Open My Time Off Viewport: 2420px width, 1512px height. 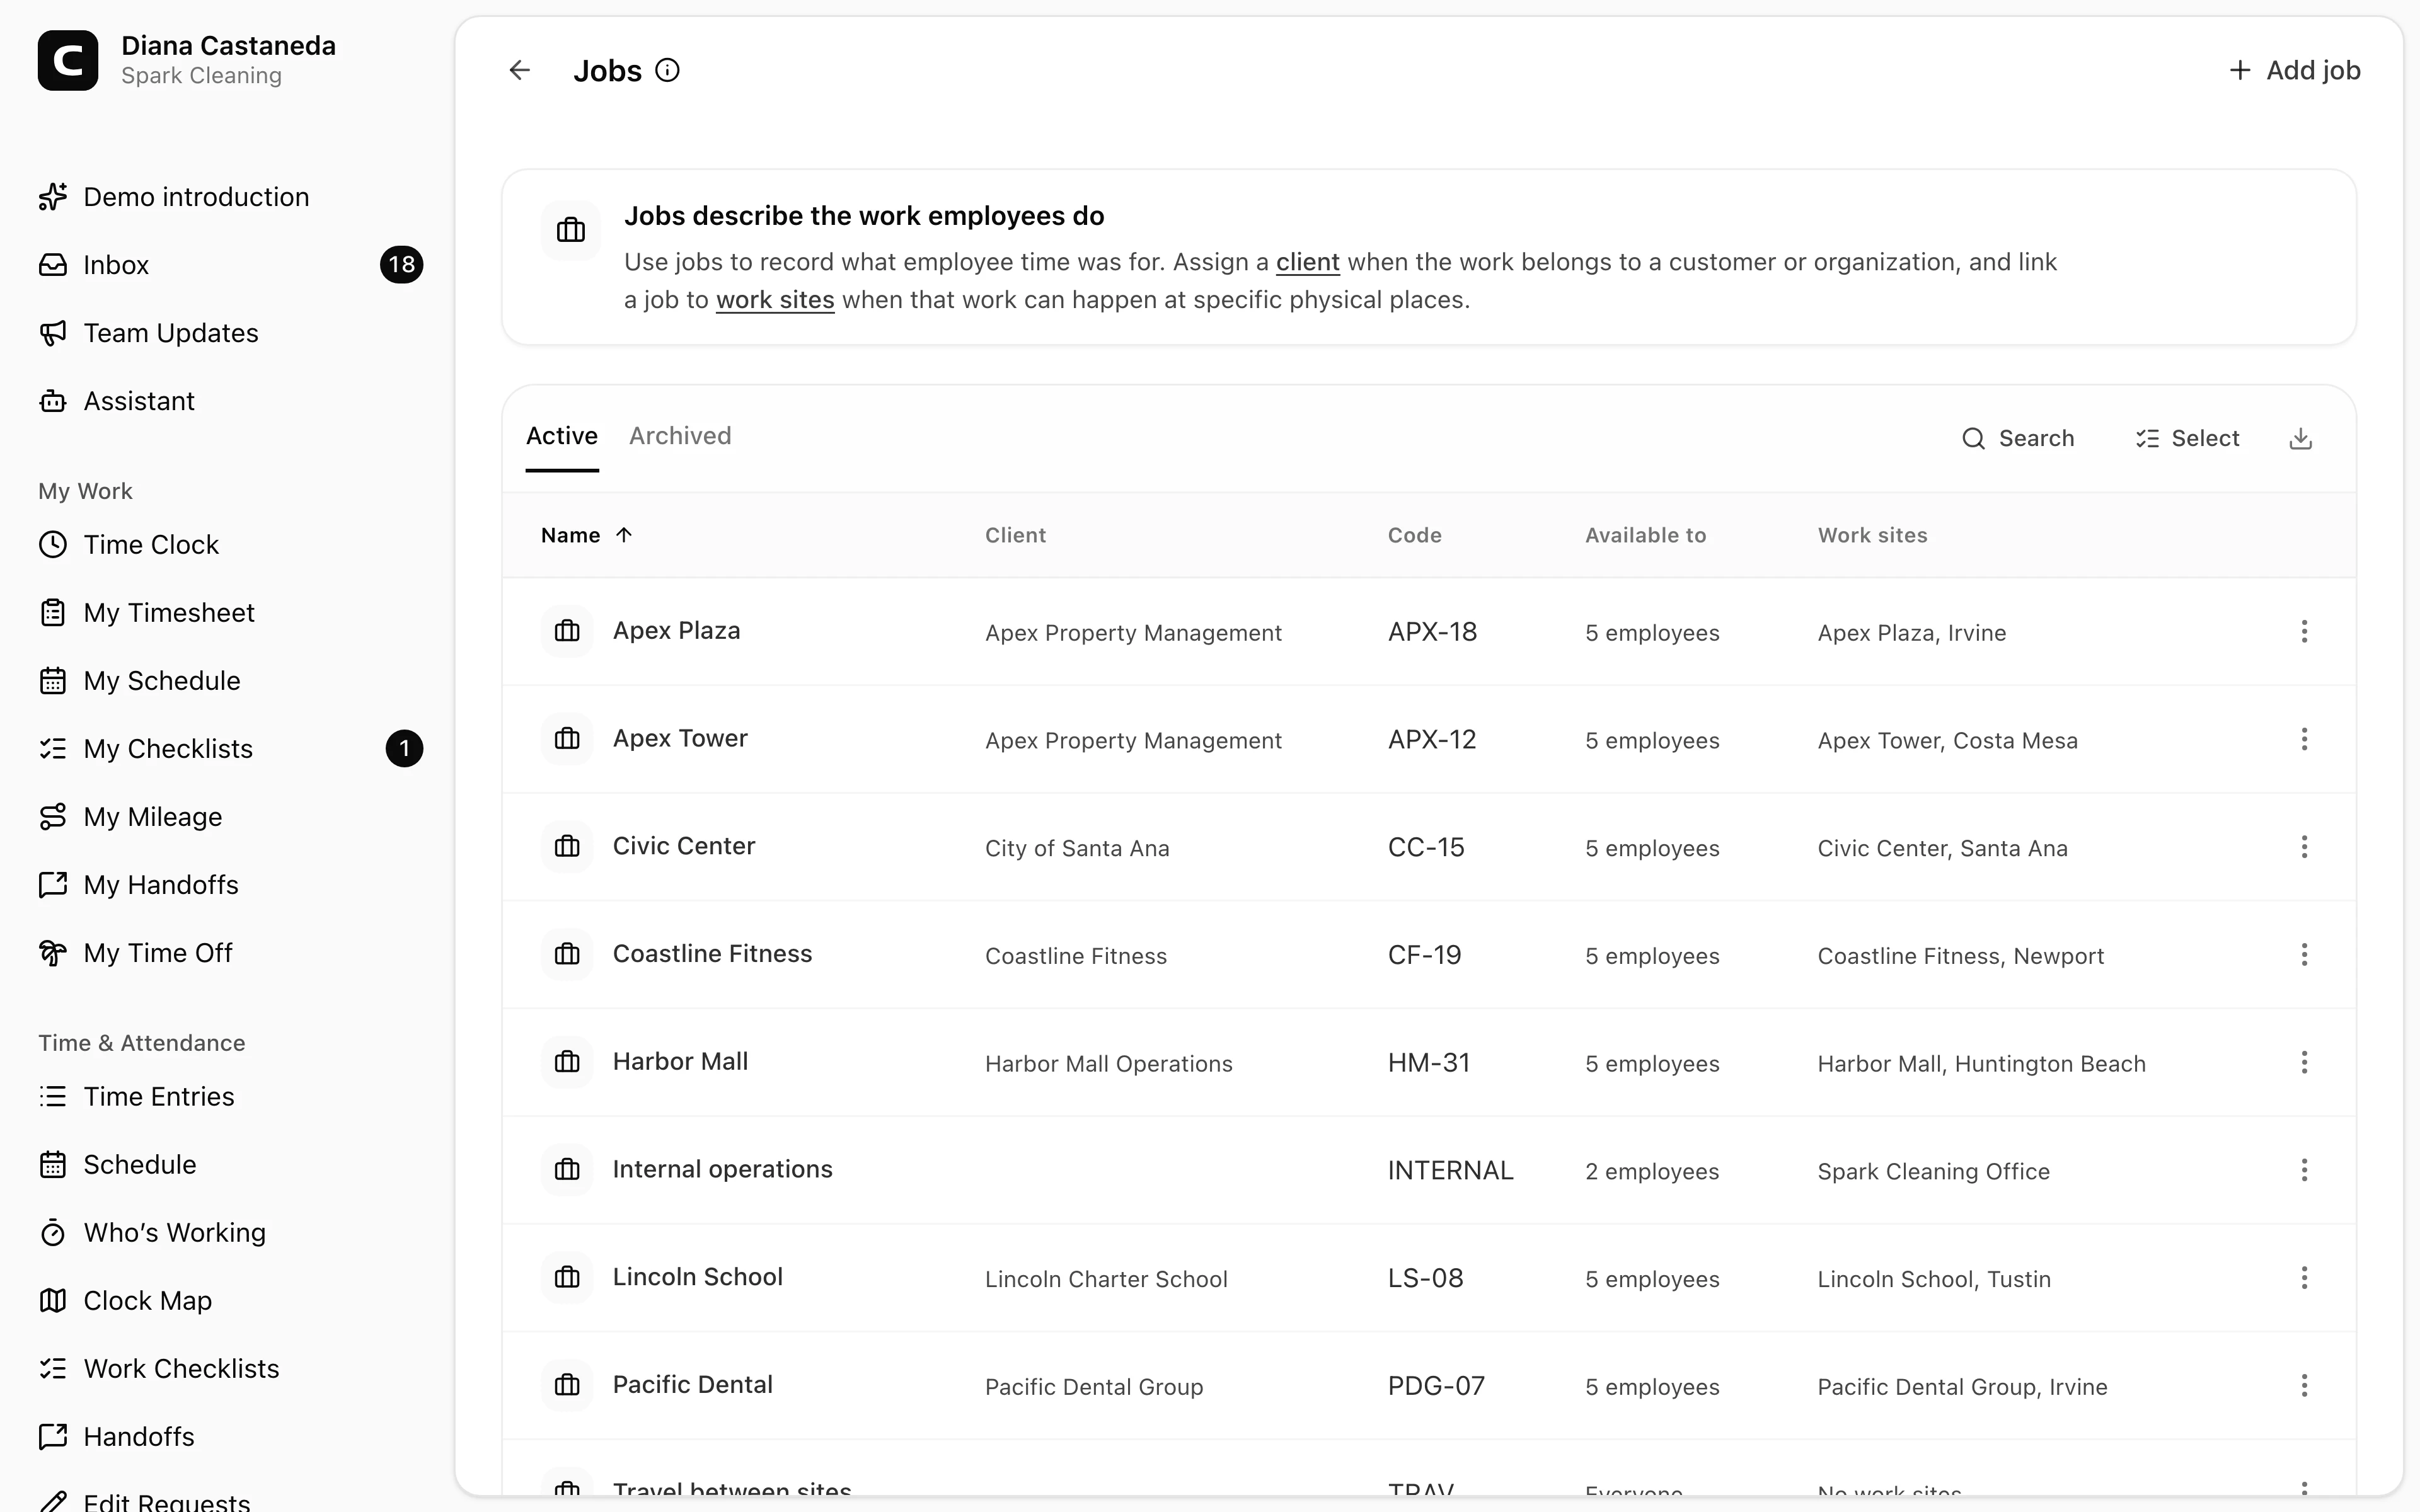click(230, 953)
